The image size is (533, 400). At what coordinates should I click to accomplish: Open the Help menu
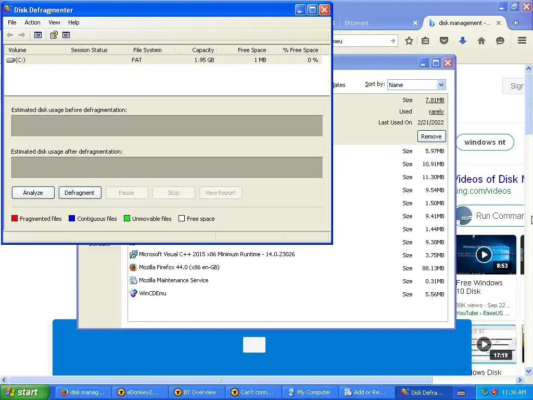coord(73,22)
